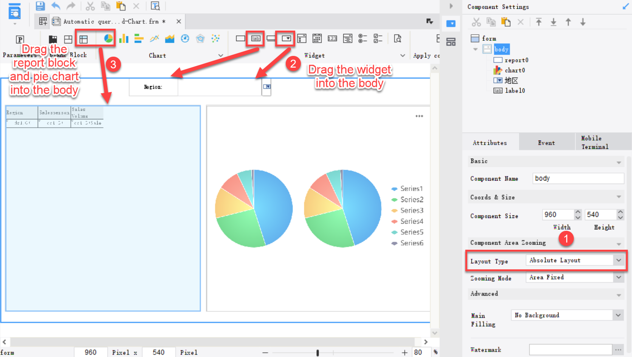
Task: Select the date picker widget
Action: tap(317, 38)
